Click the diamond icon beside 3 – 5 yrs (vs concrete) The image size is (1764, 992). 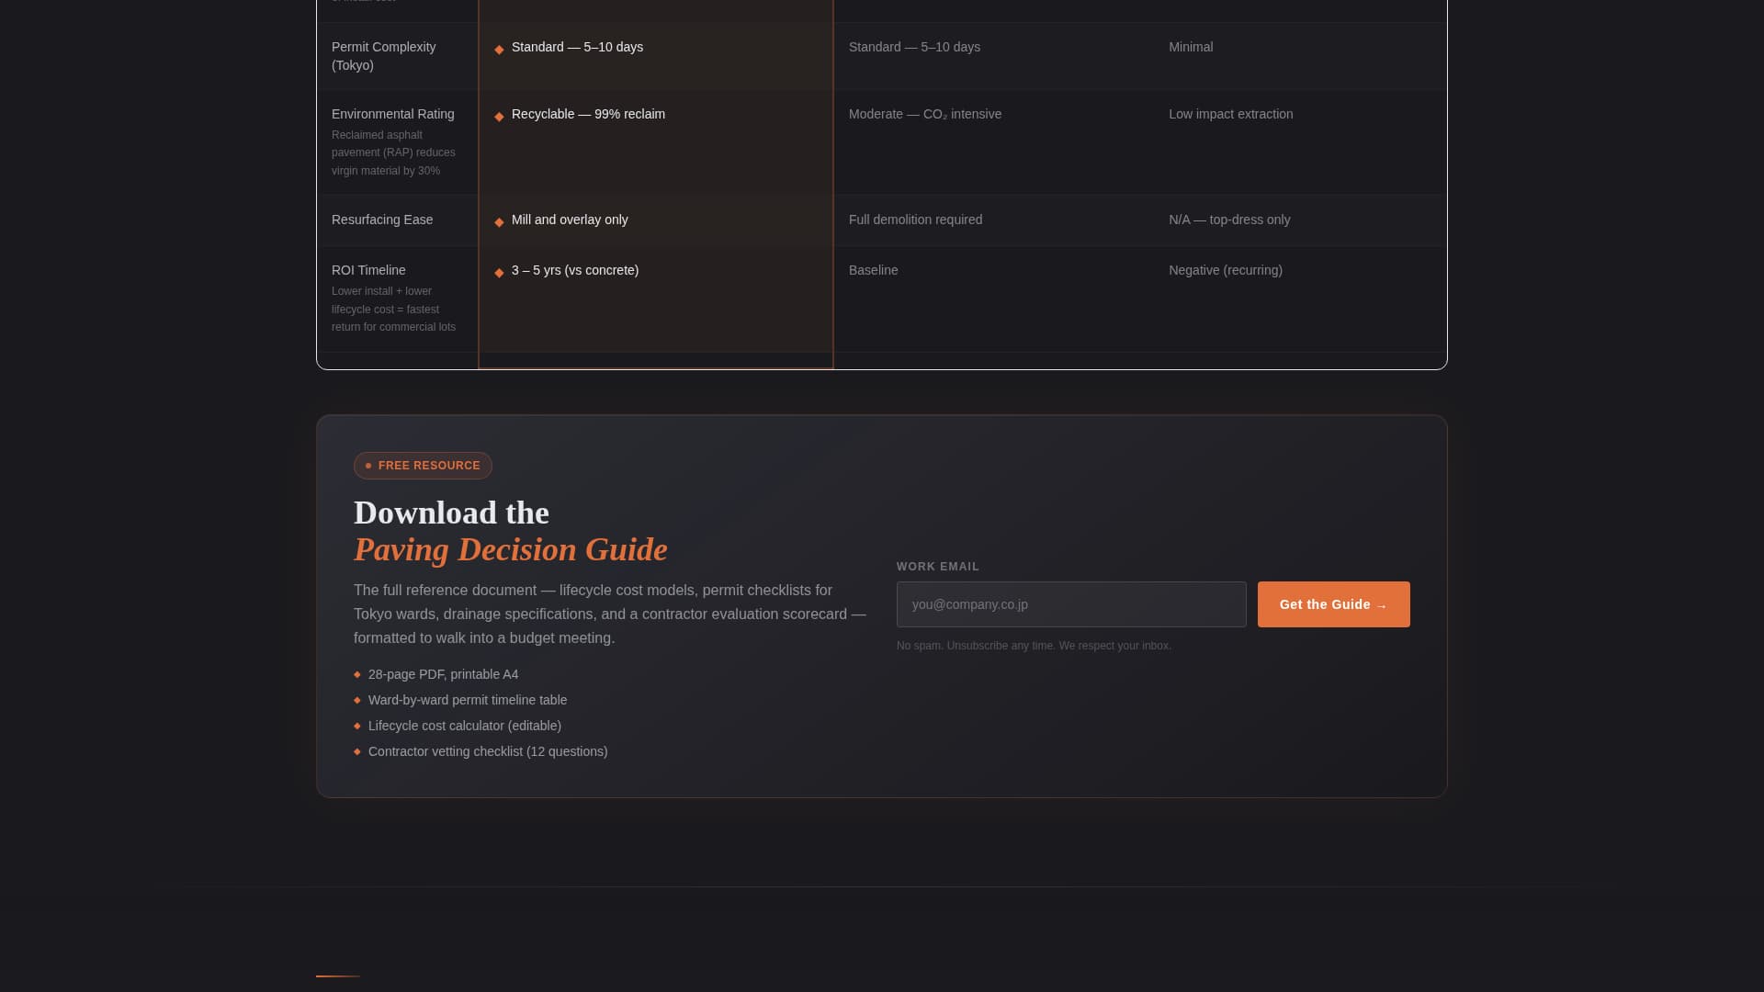(x=499, y=273)
